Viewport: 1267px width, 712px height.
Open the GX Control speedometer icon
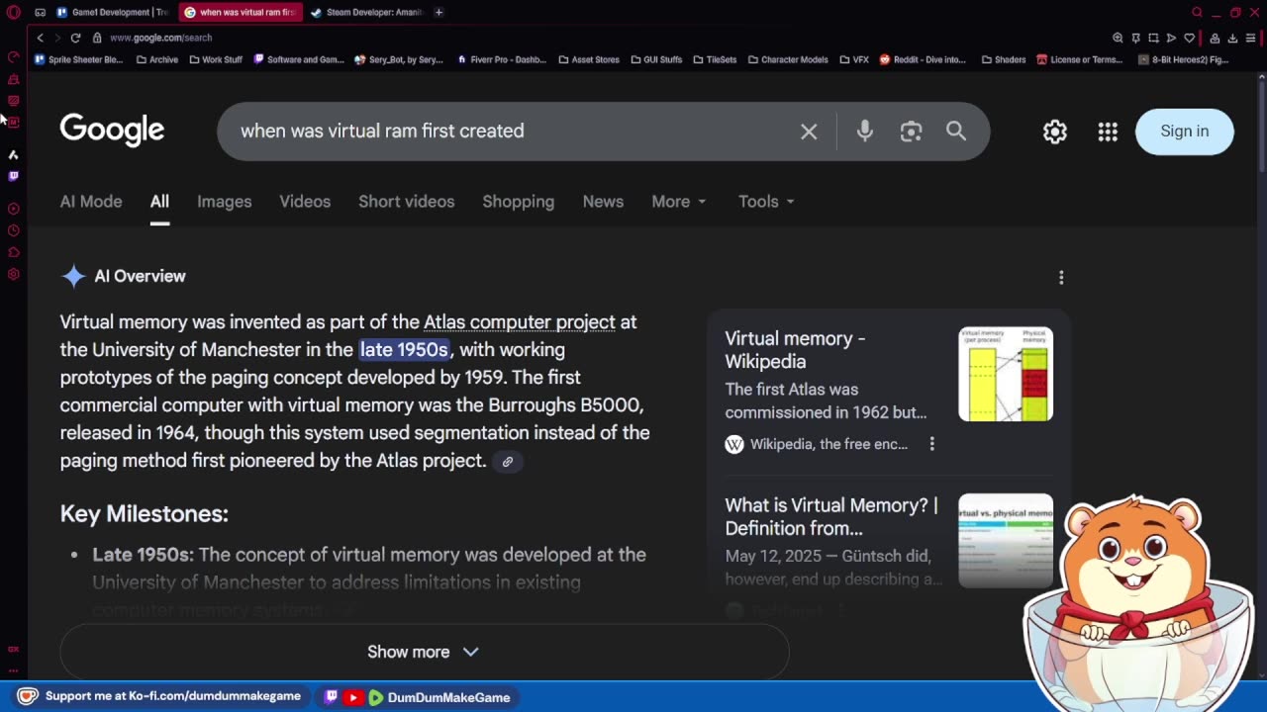point(13,57)
